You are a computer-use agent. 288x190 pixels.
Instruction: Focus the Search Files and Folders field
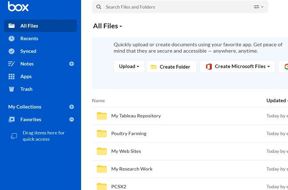180,7
